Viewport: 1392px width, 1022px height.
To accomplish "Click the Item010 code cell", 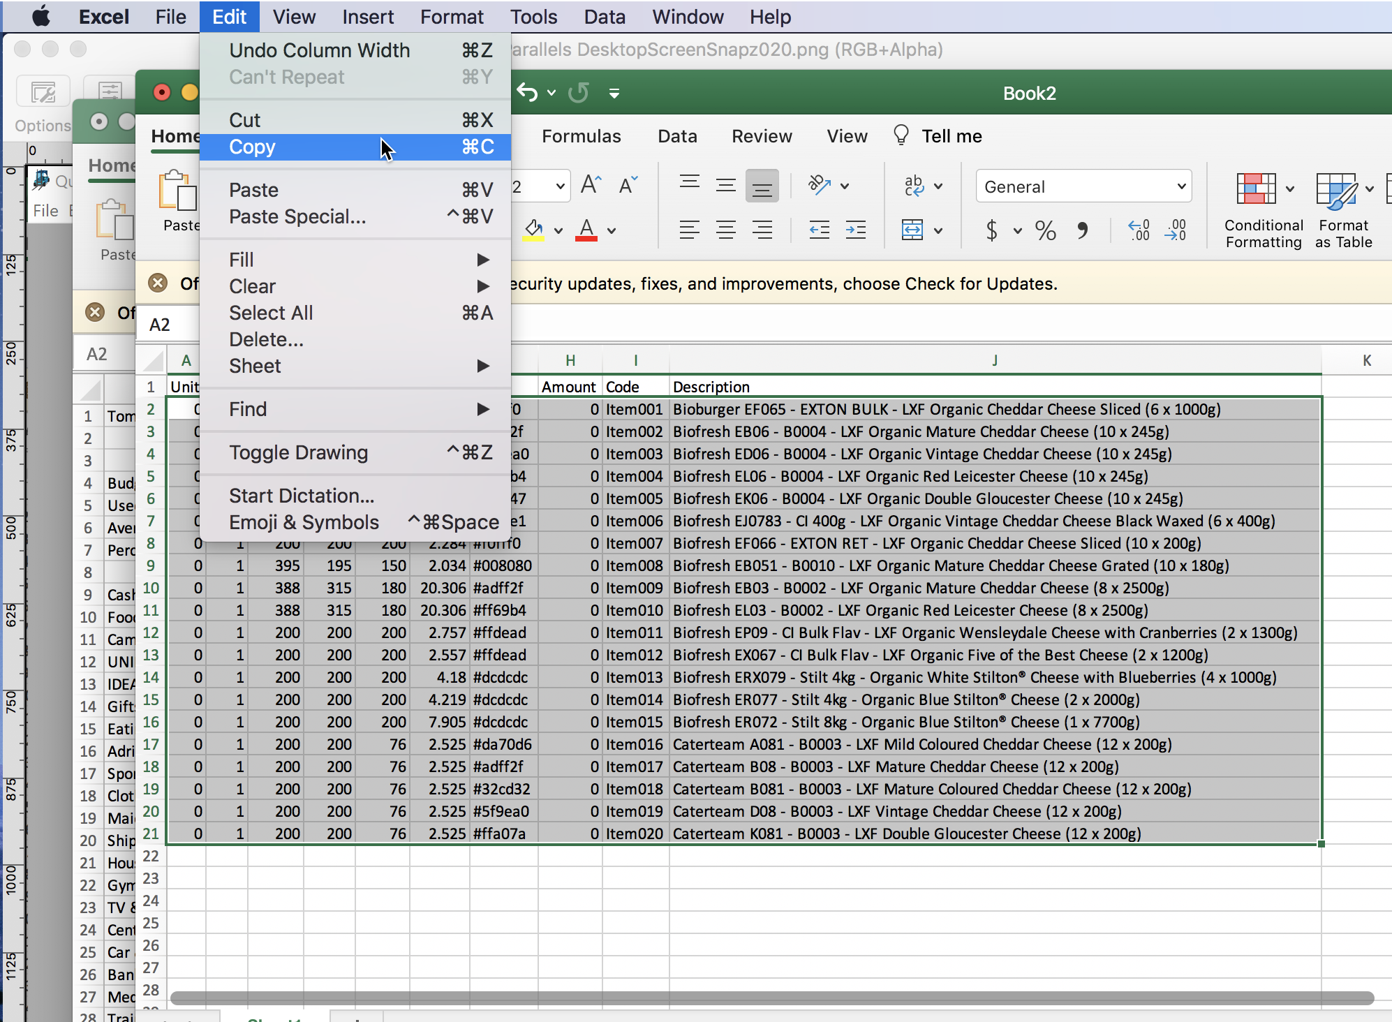I will point(635,610).
